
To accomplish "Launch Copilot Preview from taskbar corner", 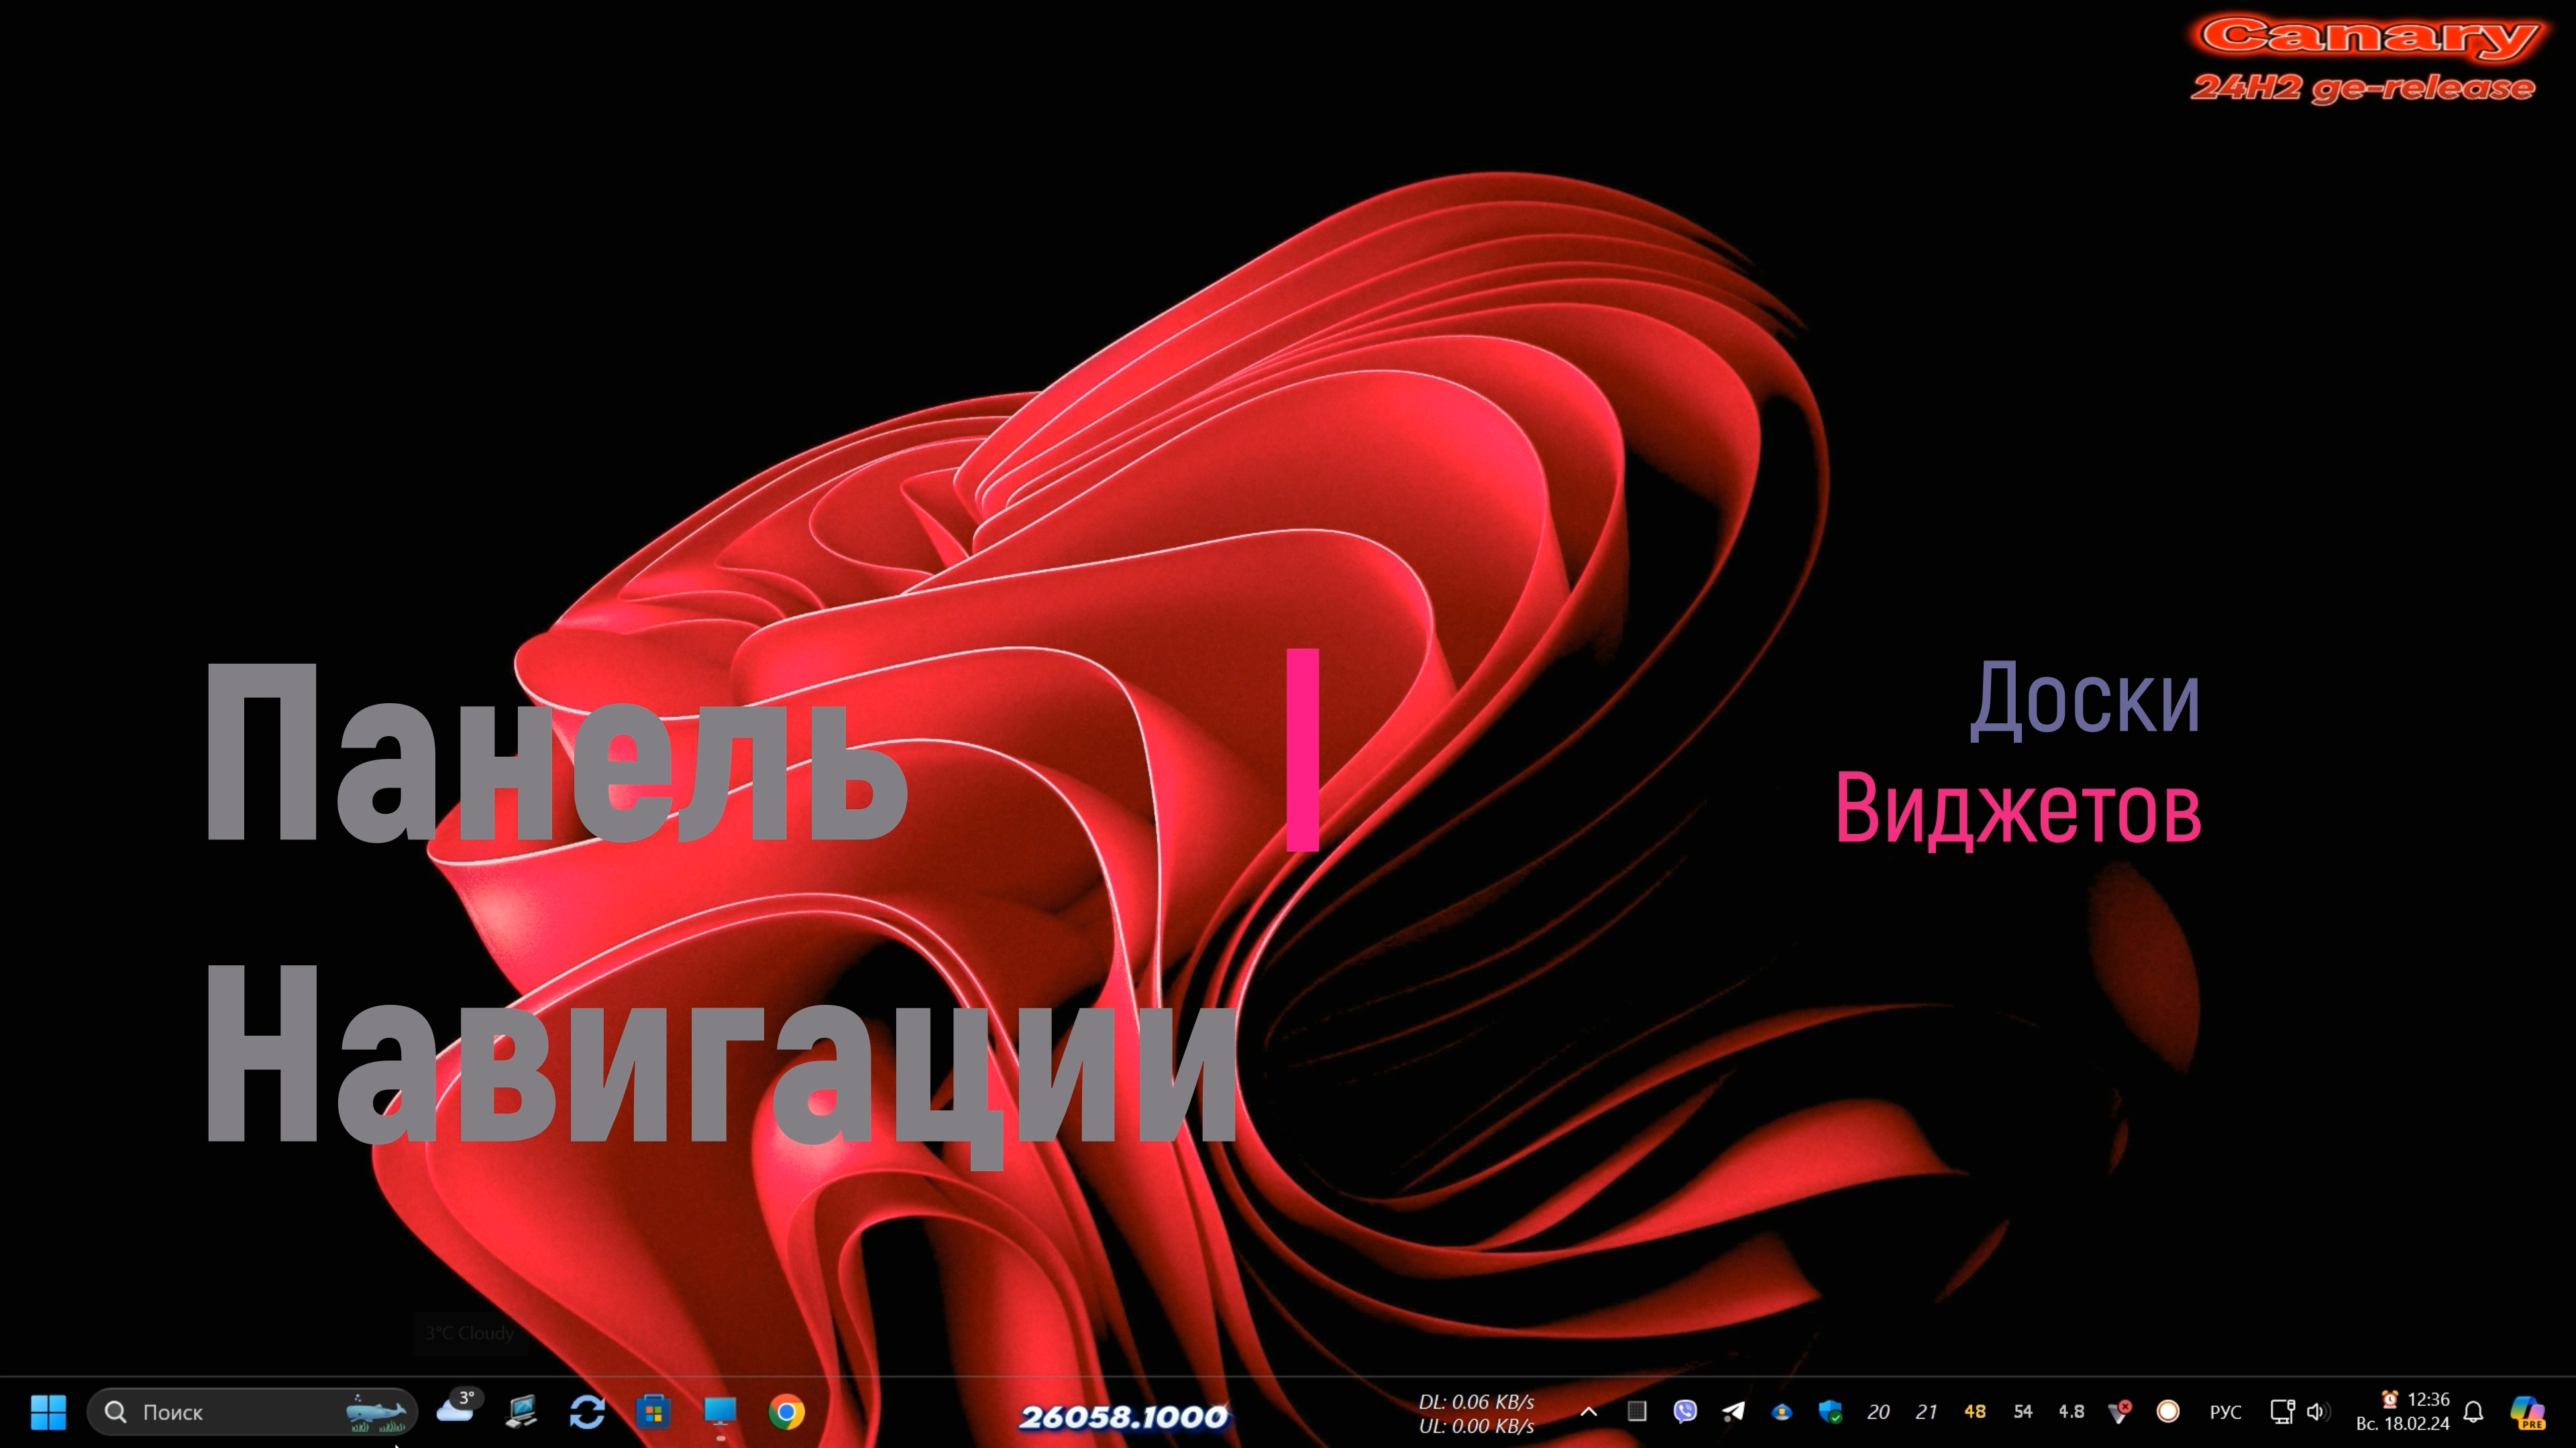I will [2527, 1411].
